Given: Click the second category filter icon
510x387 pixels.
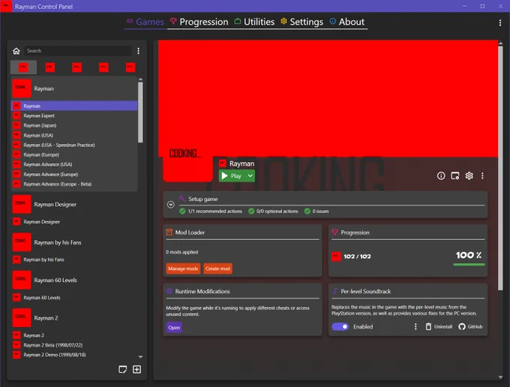Looking at the screenshot, I should click(x=50, y=67).
